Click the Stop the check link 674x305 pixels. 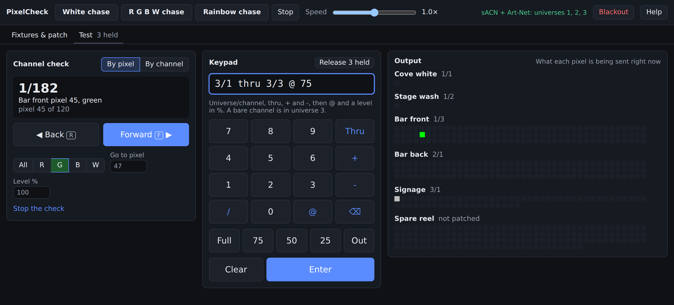(x=39, y=209)
